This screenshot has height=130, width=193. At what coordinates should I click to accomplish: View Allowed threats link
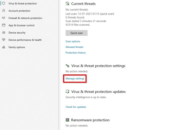point(74,47)
